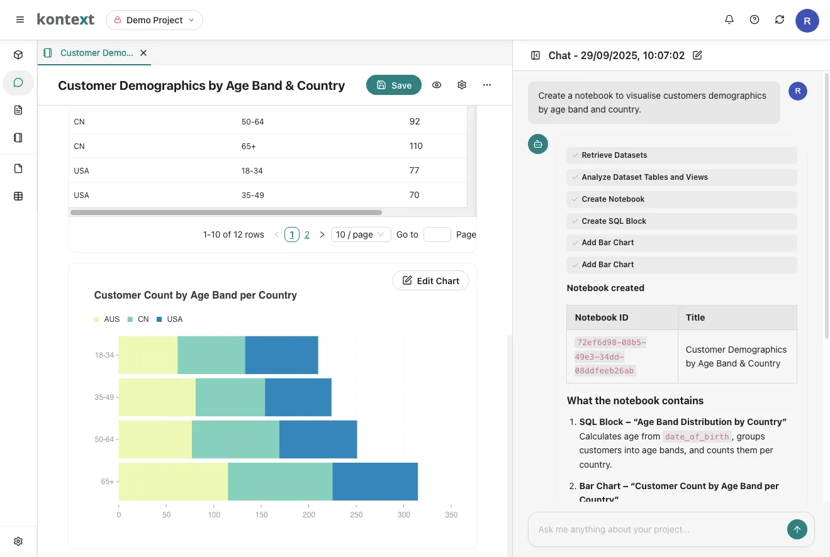Viewport: 830px width, 557px height.
Task: Open the chat icon in sidebar
Action: (x=18, y=82)
